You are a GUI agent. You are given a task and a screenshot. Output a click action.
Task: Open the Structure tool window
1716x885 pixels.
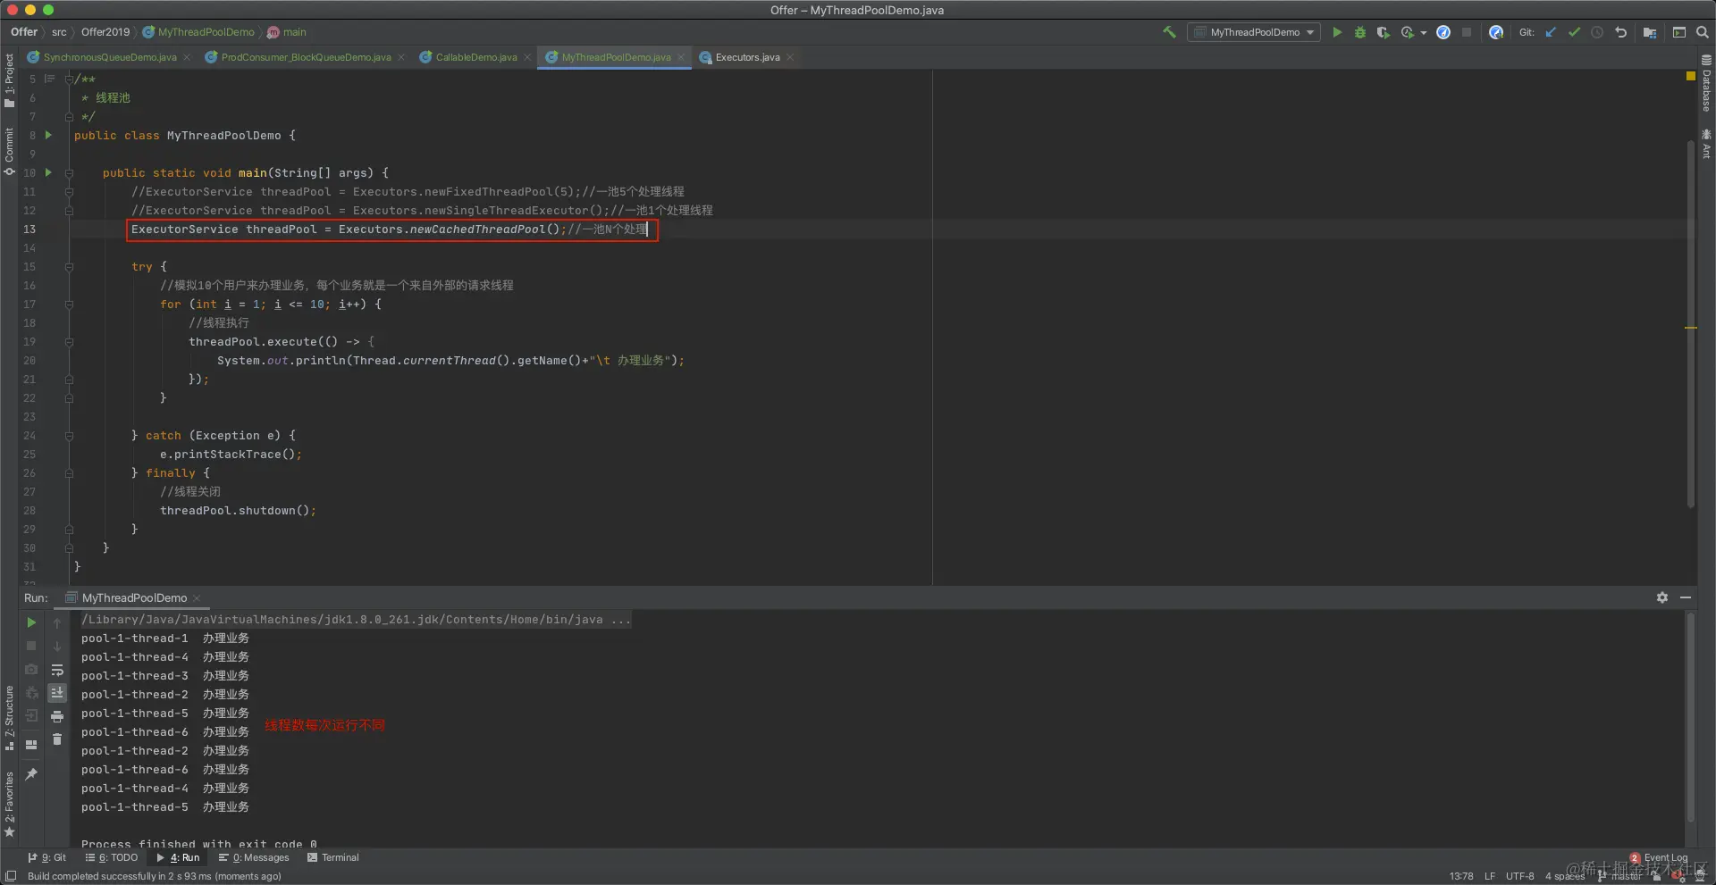[x=9, y=718]
